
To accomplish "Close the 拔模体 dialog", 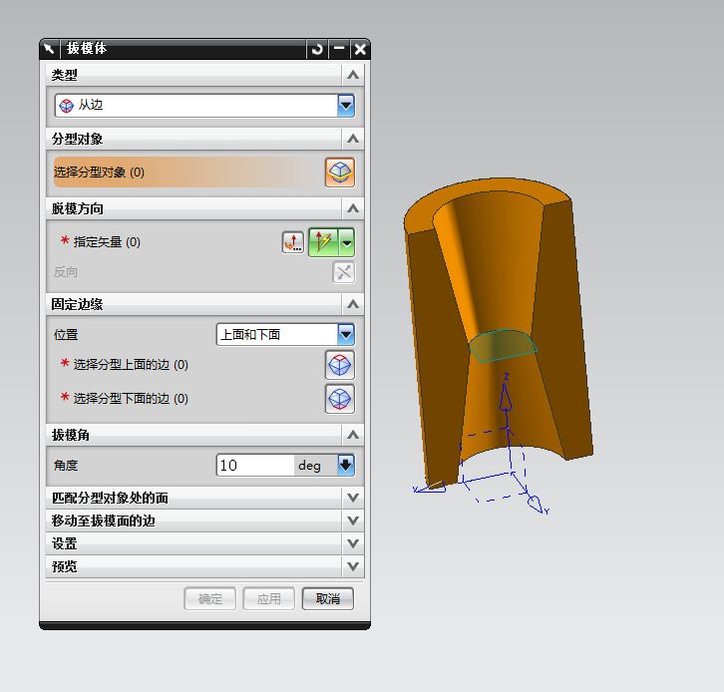I will coord(360,49).
